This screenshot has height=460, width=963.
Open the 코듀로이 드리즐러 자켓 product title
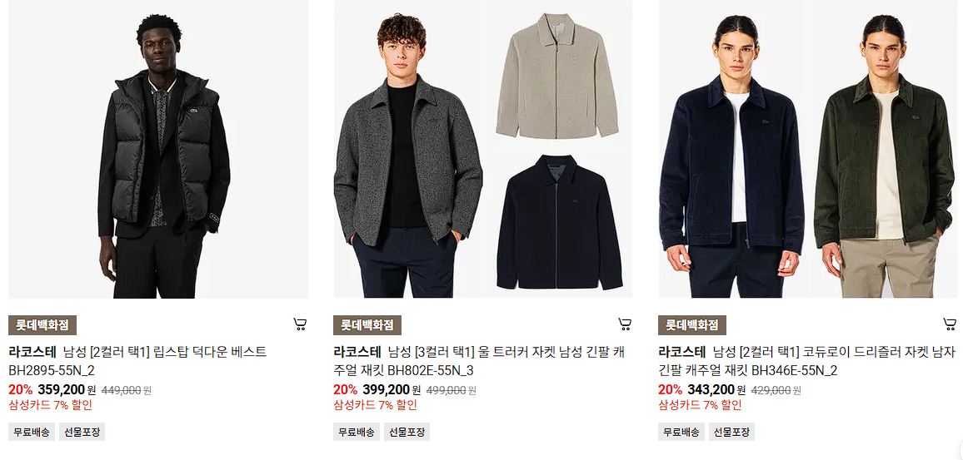pos(807,361)
